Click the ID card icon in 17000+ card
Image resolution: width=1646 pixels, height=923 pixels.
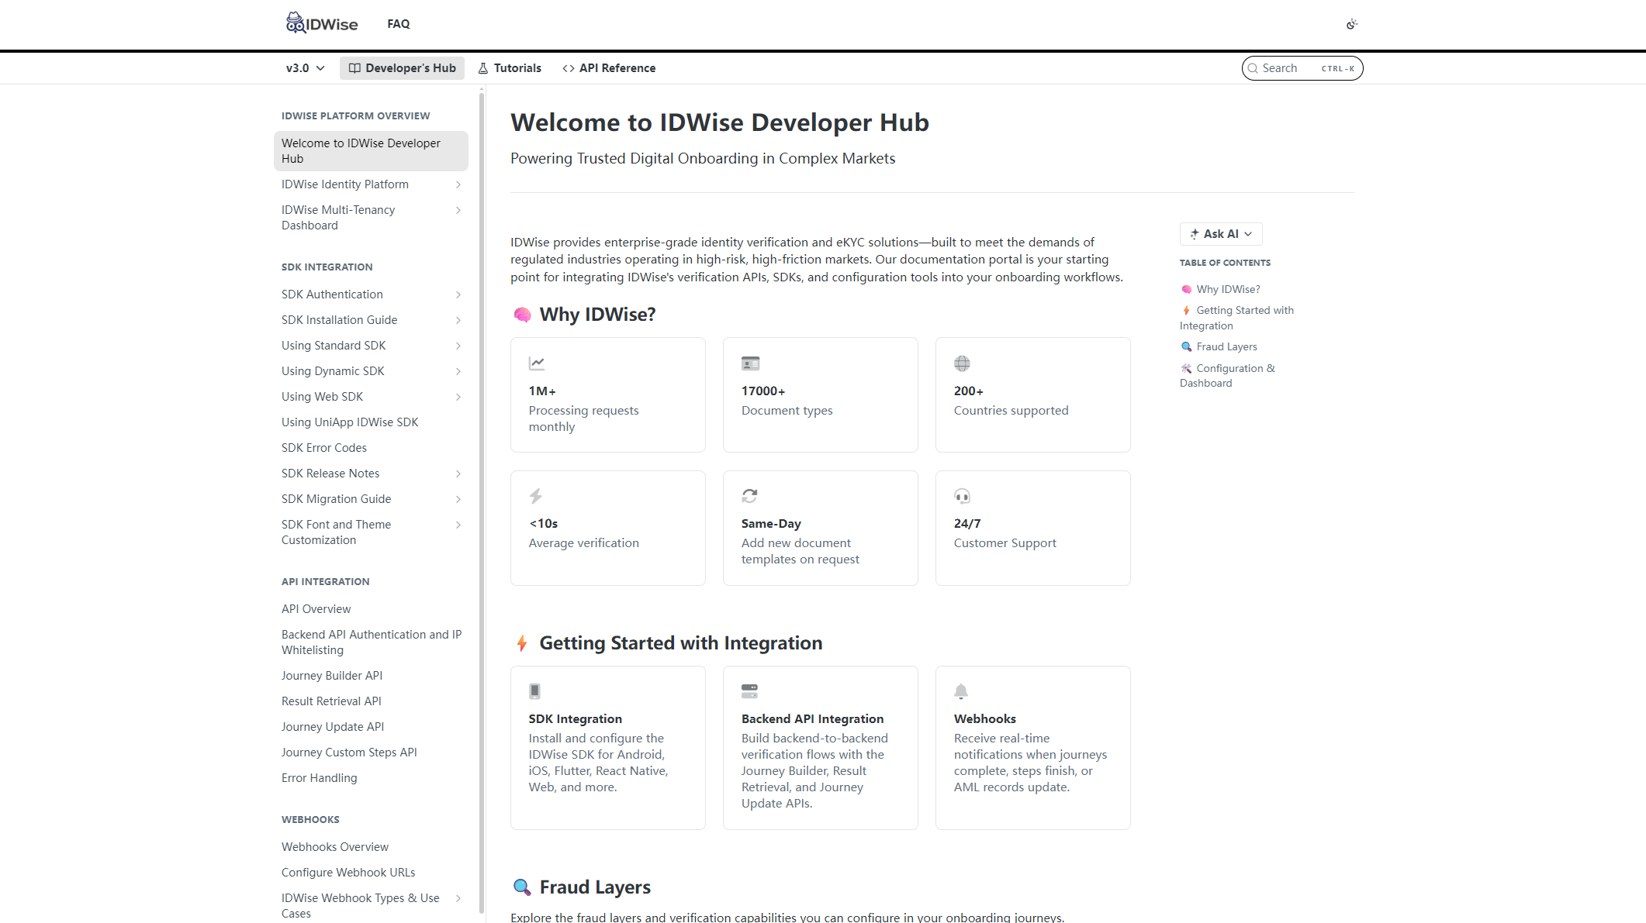tap(750, 363)
